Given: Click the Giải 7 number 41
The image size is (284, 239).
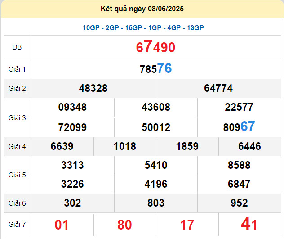Looking at the screenshot, I should pyautogui.click(x=249, y=224).
